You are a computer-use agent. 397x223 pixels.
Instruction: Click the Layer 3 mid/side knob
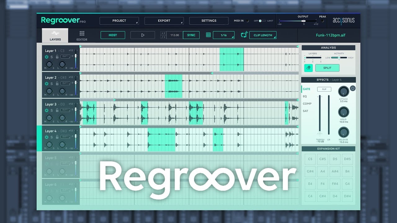coord(49,118)
